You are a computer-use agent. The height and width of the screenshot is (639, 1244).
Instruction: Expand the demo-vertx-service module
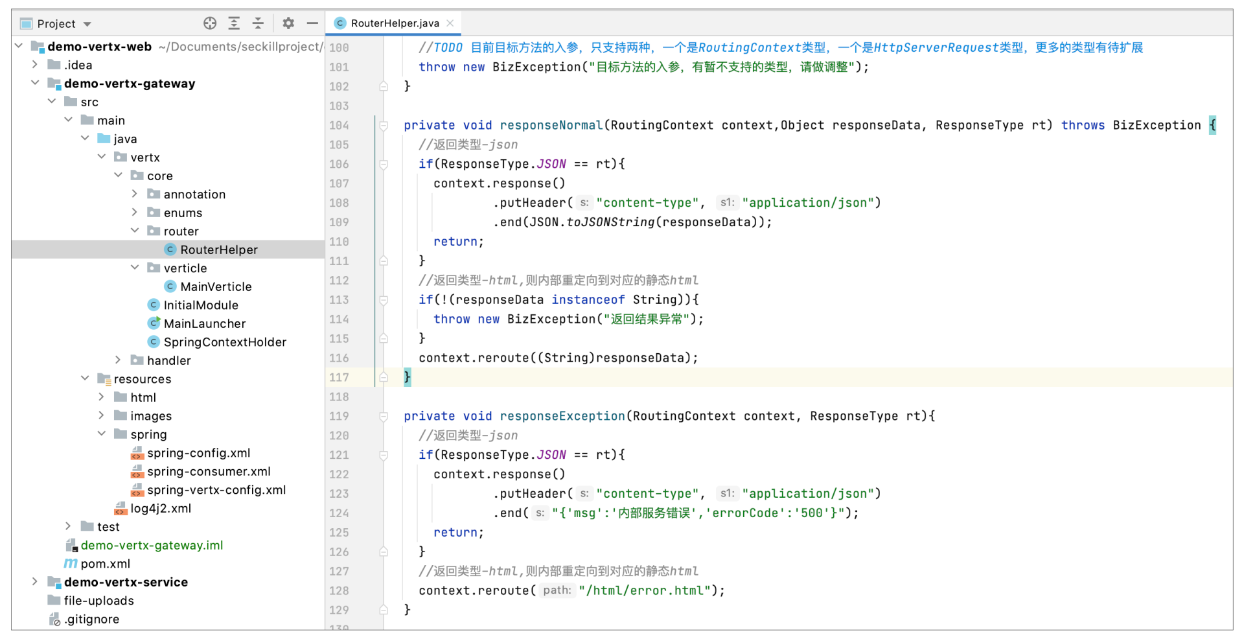click(x=35, y=581)
